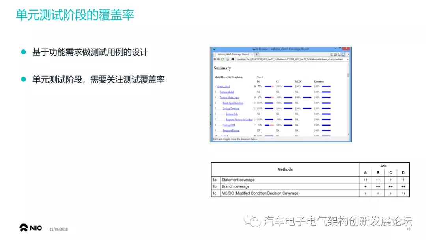Open the Friction Calc link
This screenshot has height=240, width=426.
pyautogui.click(x=232, y=114)
